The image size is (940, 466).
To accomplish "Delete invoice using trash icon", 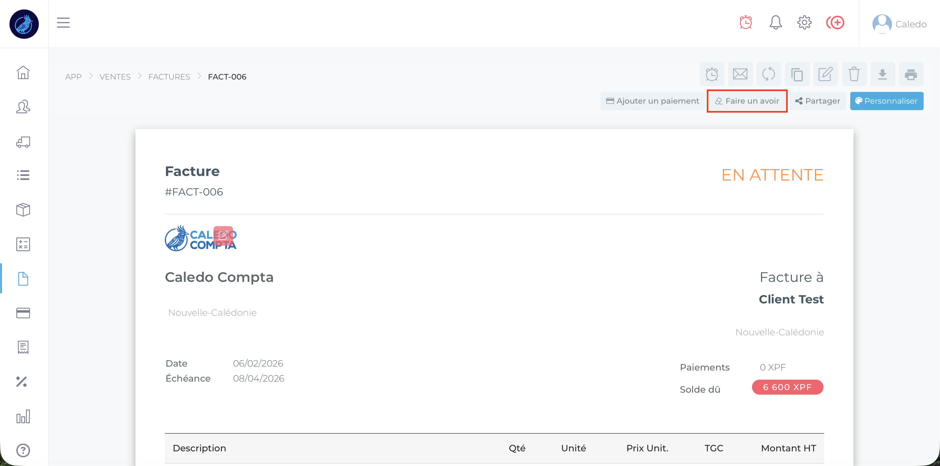I will [854, 74].
